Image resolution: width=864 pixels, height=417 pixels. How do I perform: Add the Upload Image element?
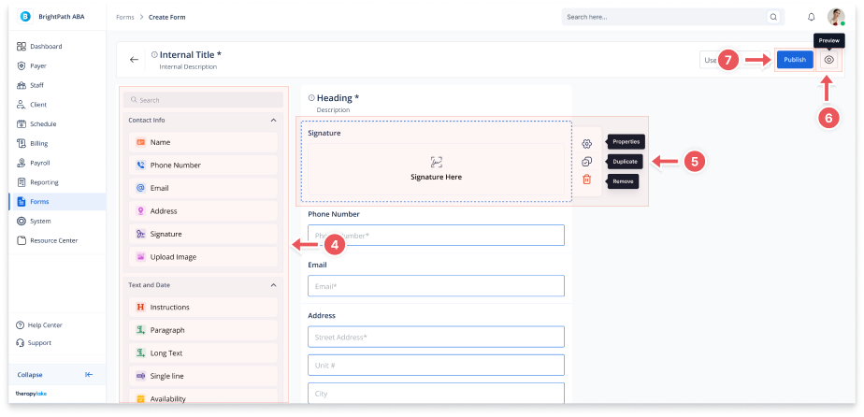coord(203,257)
